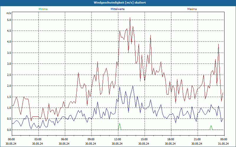
Task: Click the "m/s" unit label on the y-axis
Action: click(x=9, y=13)
